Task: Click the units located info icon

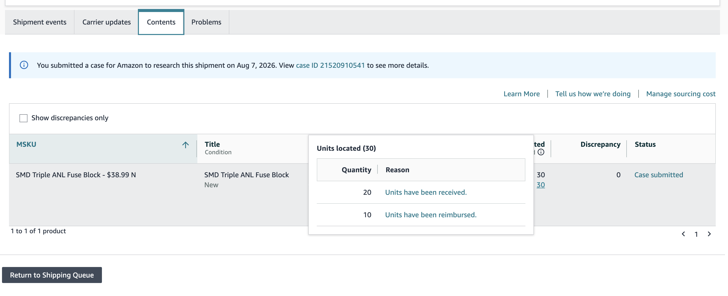Action: tap(541, 152)
